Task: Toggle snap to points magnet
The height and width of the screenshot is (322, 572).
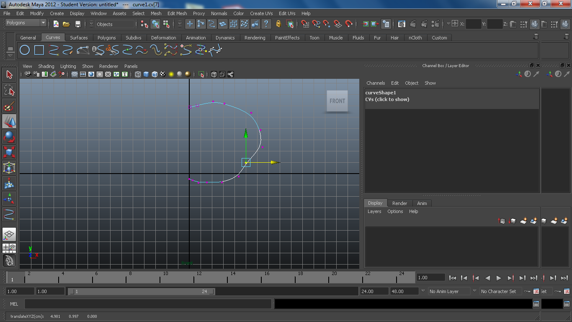Action: point(327,24)
